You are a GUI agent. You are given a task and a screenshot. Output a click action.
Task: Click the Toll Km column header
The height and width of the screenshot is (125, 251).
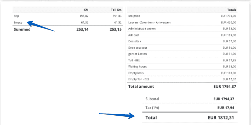point(116,10)
